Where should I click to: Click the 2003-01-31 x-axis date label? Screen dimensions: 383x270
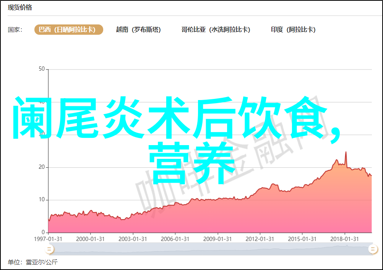[x=133, y=239]
